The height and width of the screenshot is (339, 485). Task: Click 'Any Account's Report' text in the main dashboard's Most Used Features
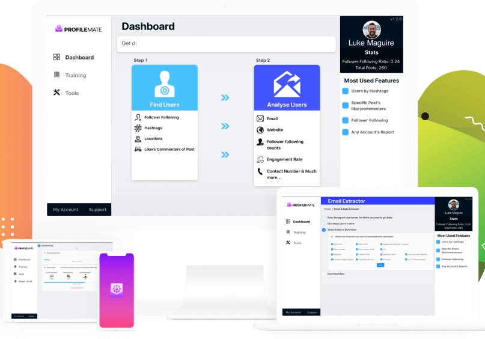(373, 132)
